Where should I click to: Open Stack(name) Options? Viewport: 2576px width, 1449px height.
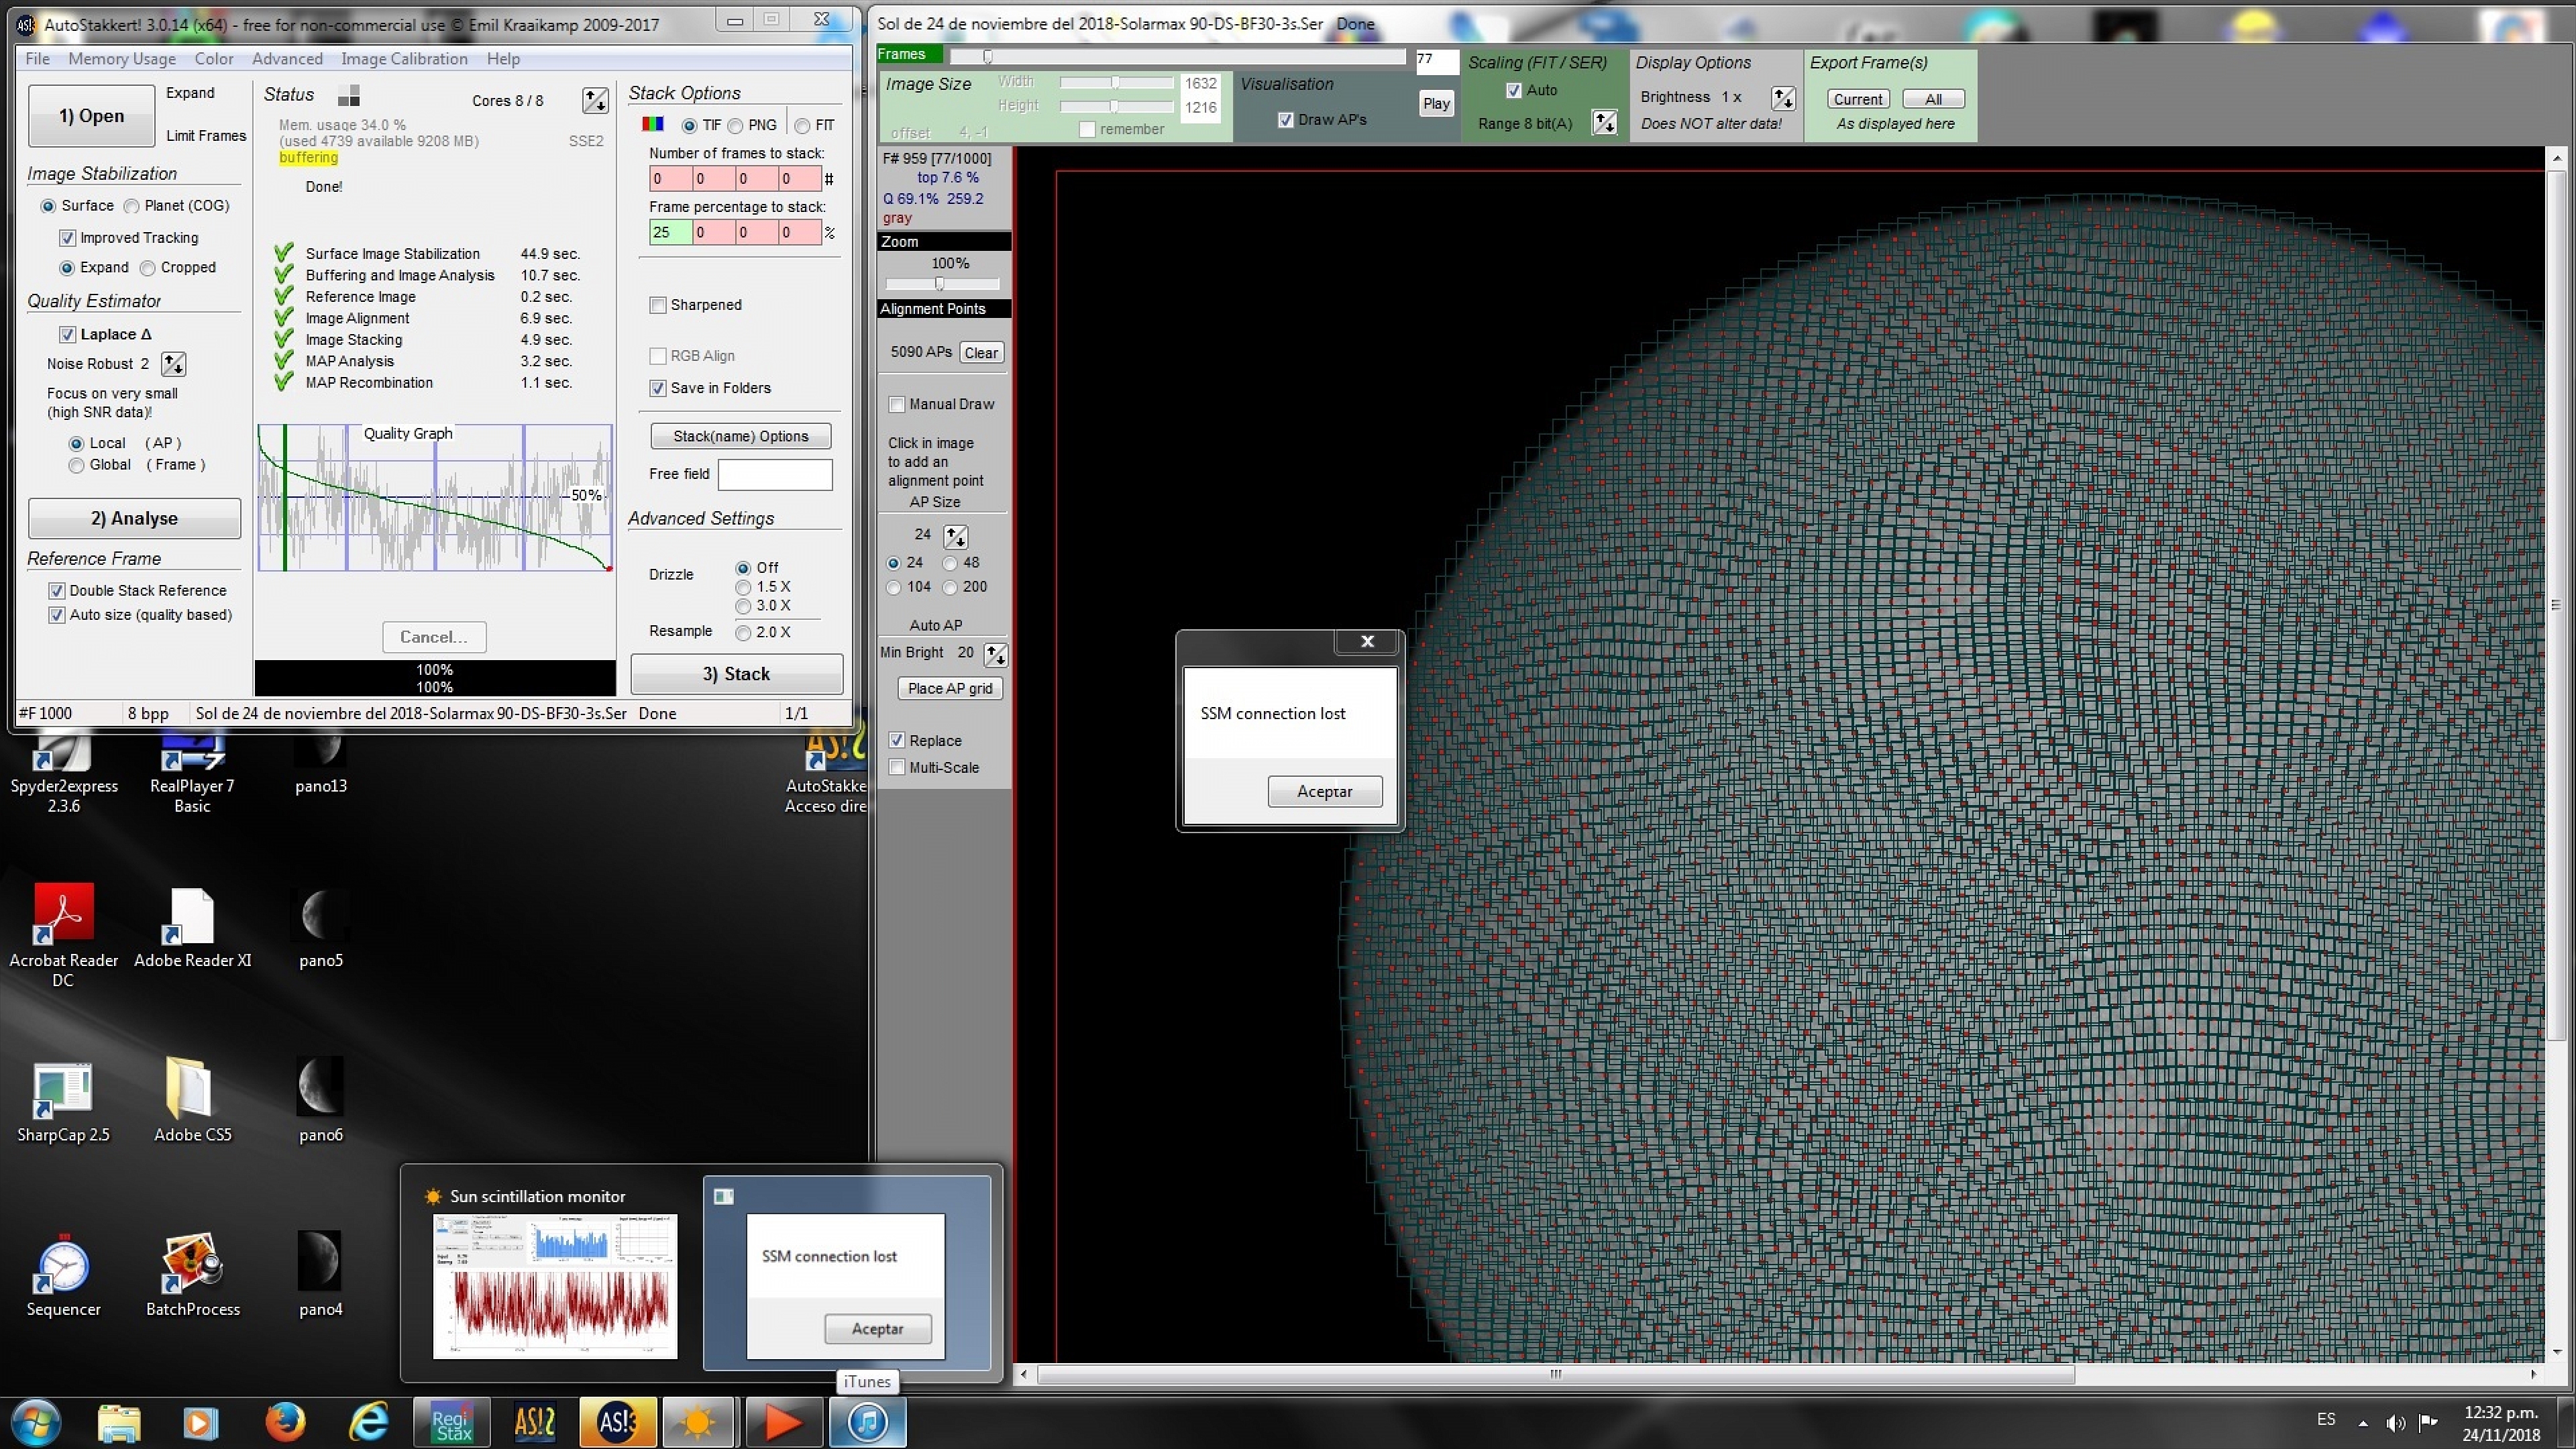pos(740,437)
